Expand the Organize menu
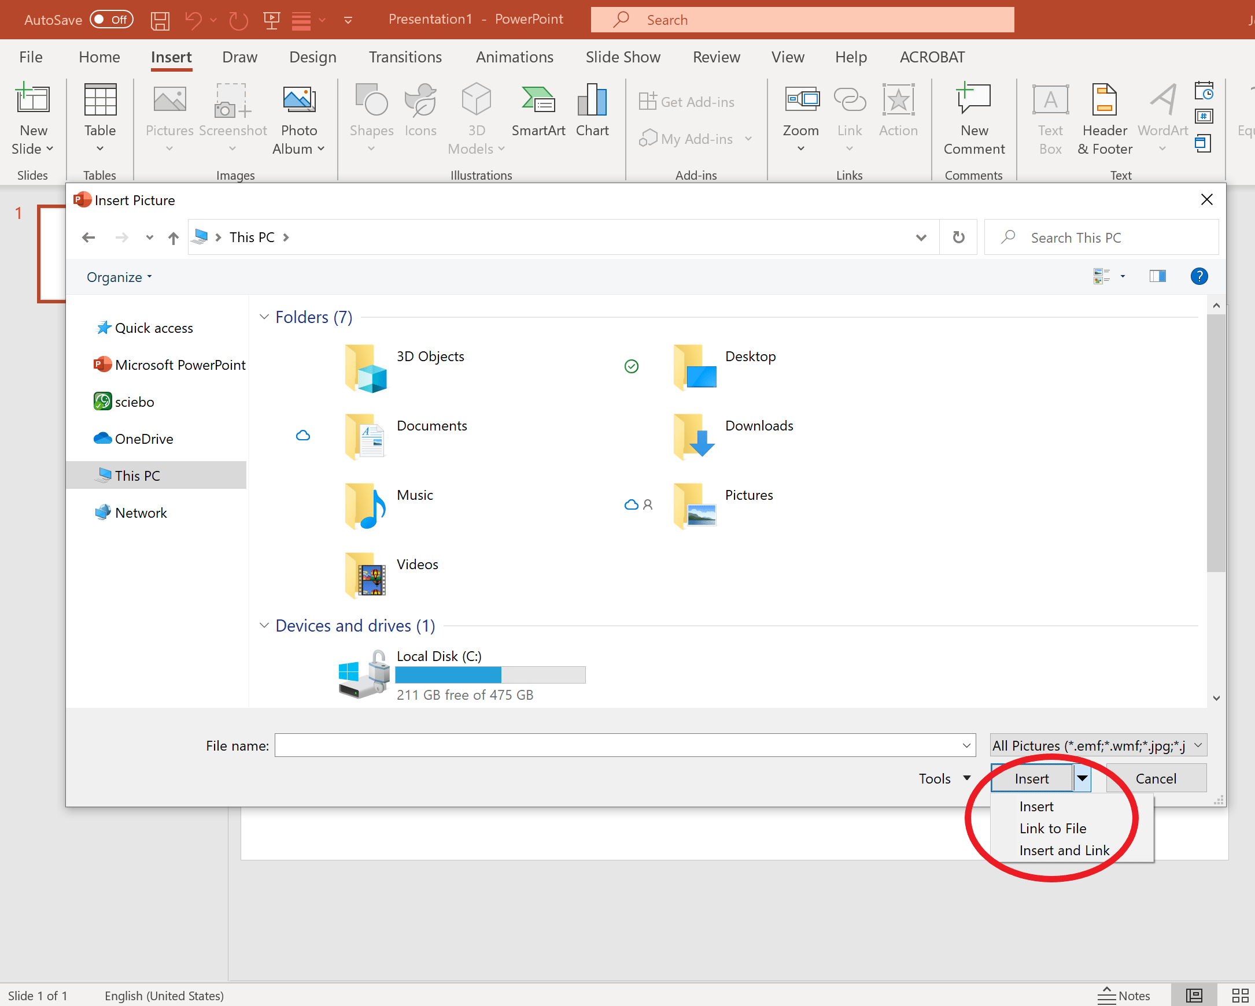The image size is (1255, 1006). pos(119,277)
